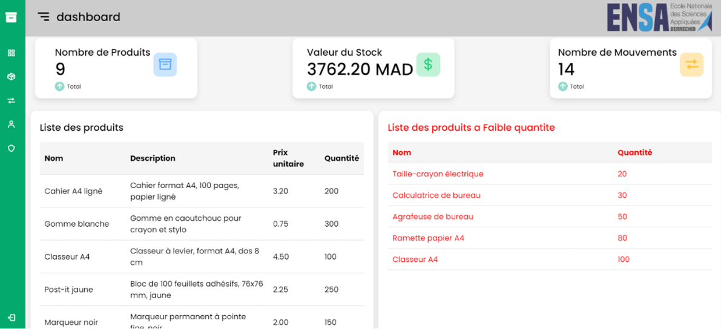721x329 pixels.
Task: Toggle the hamburger menu next to dashboard
Action: click(44, 17)
